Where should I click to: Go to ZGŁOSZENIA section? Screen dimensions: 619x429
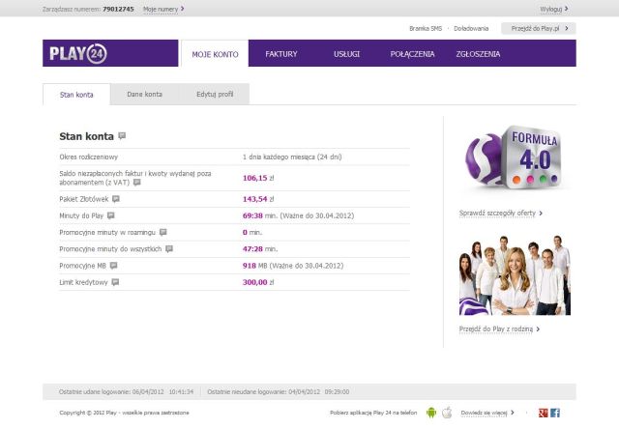coord(478,54)
